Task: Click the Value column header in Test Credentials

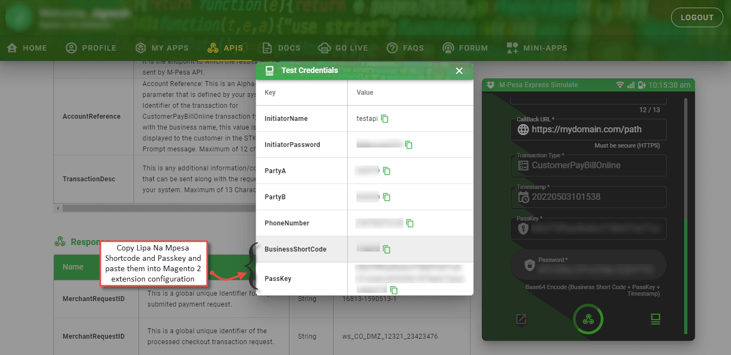Action: pos(365,93)
